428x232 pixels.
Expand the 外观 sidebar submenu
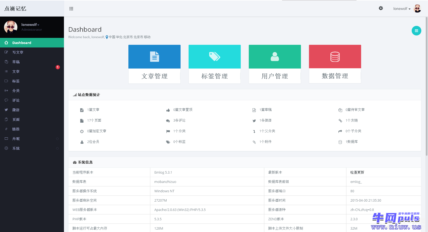32,139
